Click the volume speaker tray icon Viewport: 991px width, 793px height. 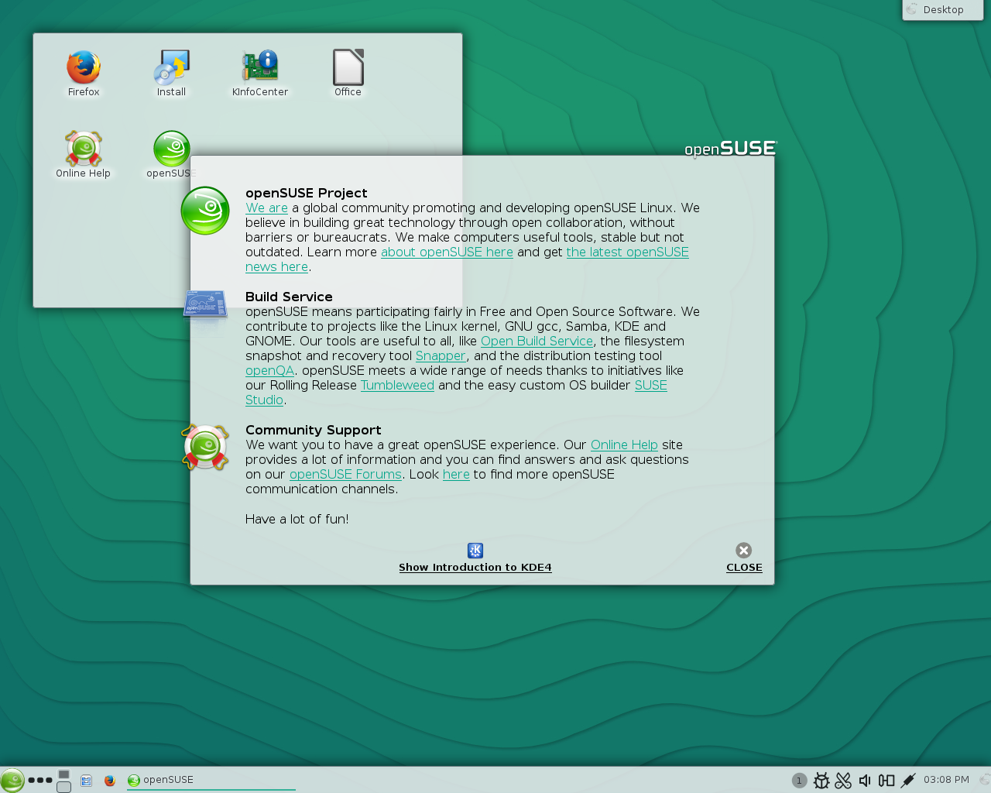[x=865, y=781]
